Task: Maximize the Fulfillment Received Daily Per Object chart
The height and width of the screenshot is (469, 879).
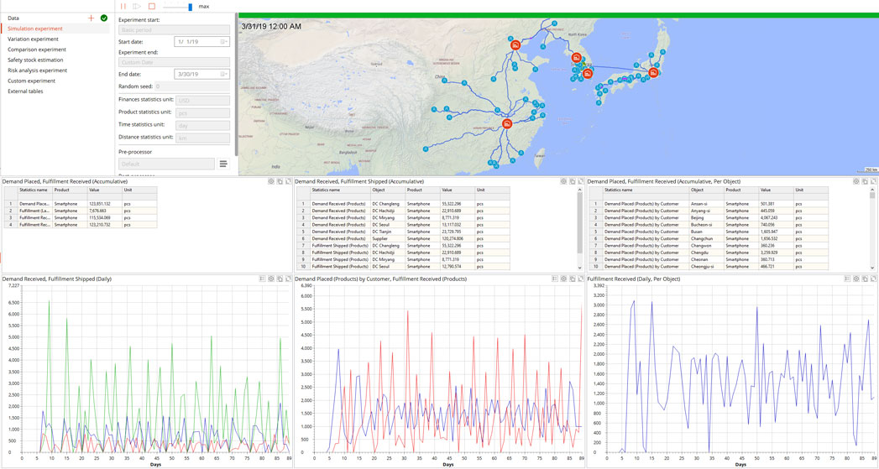Action: pos(873,279)
